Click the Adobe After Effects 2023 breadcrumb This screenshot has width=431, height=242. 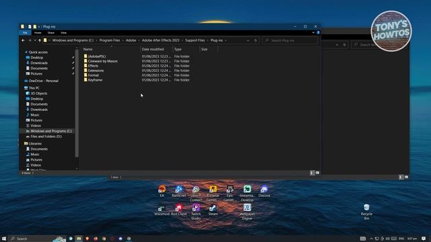160,40
